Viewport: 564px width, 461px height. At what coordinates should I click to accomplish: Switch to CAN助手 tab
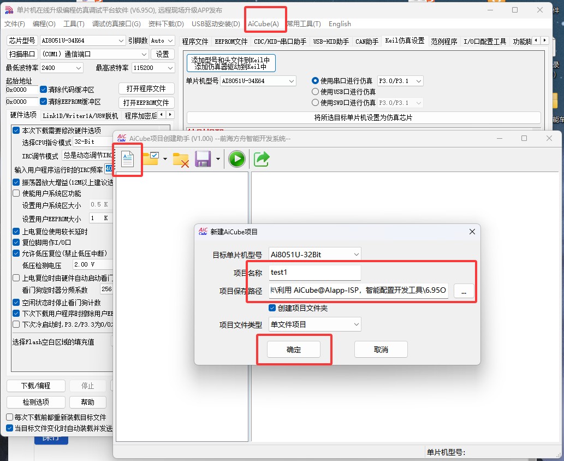click(367, 42)
